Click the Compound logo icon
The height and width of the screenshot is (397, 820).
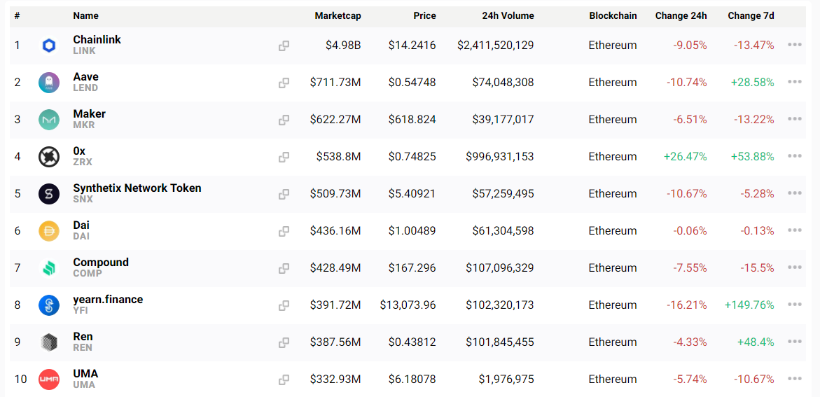click(x=49, y=268)
